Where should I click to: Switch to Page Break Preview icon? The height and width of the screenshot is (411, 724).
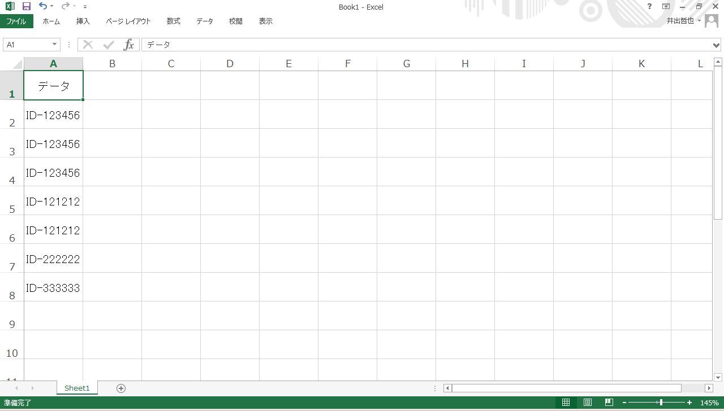pos(609,403)
